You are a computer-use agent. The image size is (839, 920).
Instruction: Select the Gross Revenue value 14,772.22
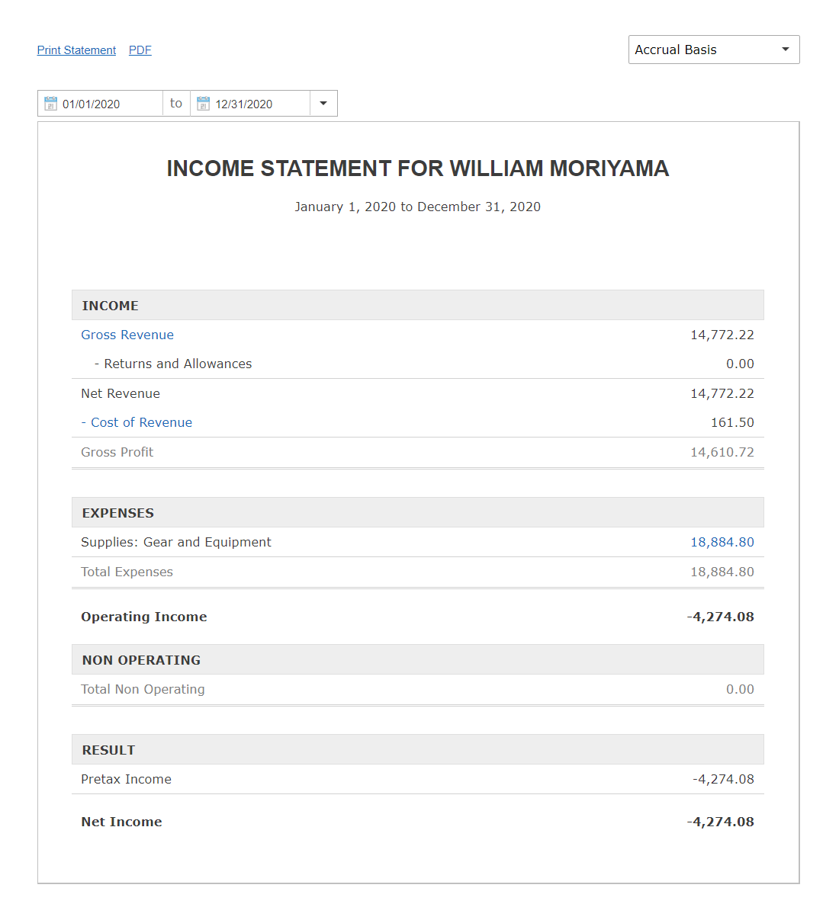[x=722, y=335]
